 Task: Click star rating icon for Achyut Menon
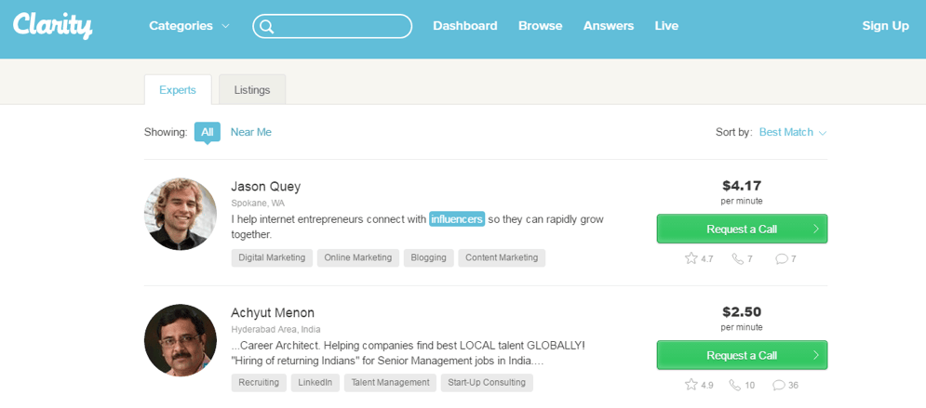(x=691, y=385)
